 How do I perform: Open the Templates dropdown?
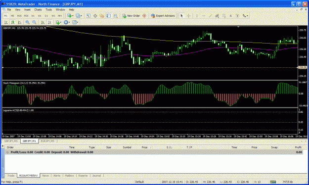tap(75, 22)
